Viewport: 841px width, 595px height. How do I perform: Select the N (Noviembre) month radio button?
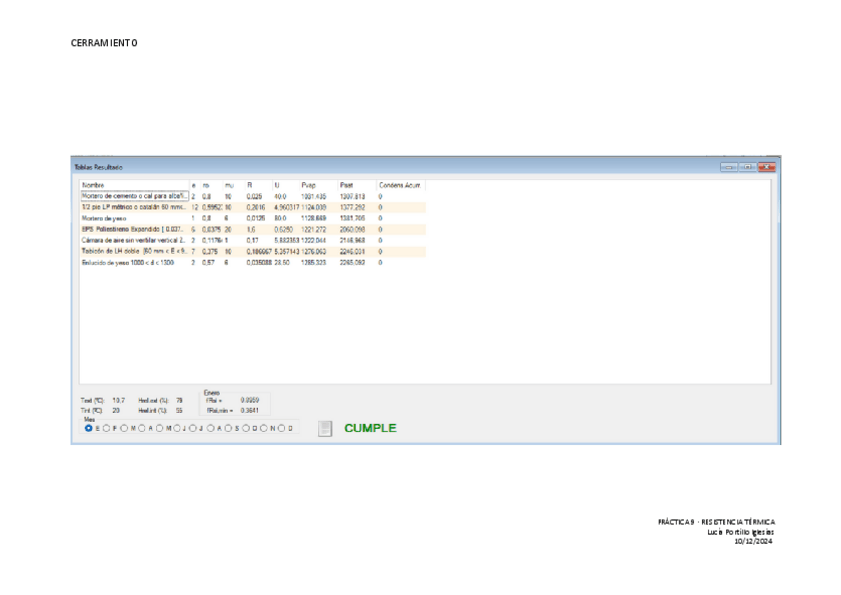pos(264,428)
